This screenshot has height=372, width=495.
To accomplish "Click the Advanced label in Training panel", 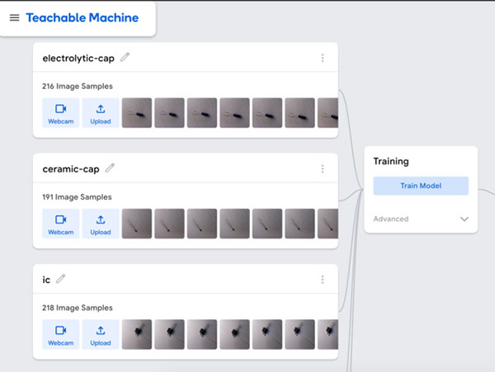I will point(391,219).
